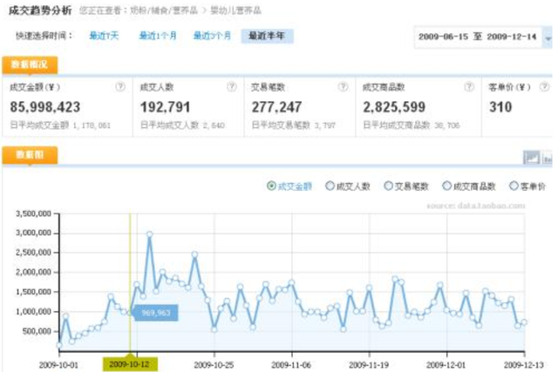
Task: Open the 数据概况 tab
Action: click(30, 64)
